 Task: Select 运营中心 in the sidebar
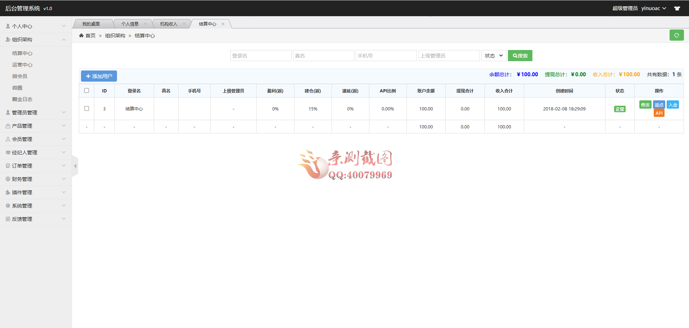click(22, 65)
